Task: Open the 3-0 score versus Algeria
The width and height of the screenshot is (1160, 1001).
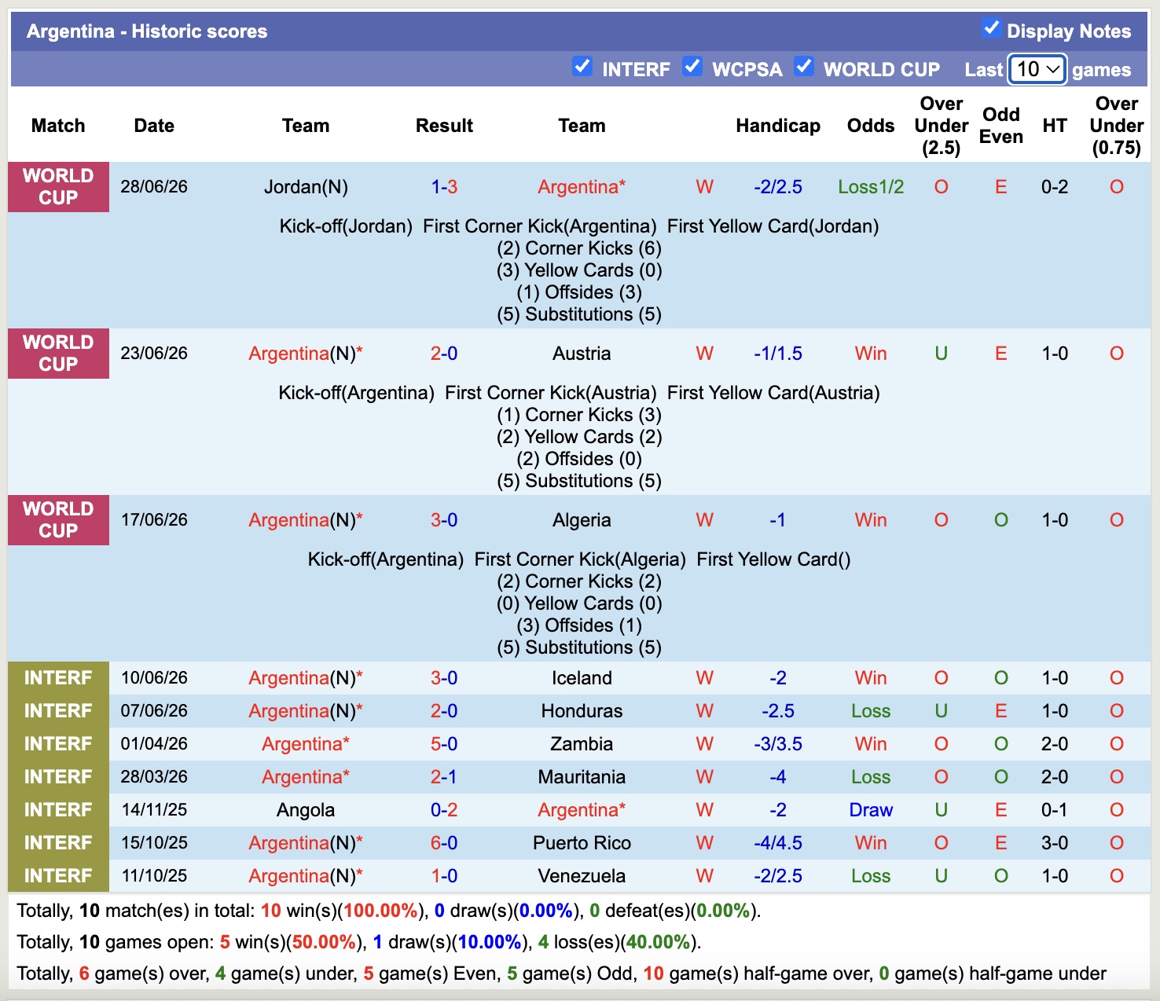Action: click(444, 520)
